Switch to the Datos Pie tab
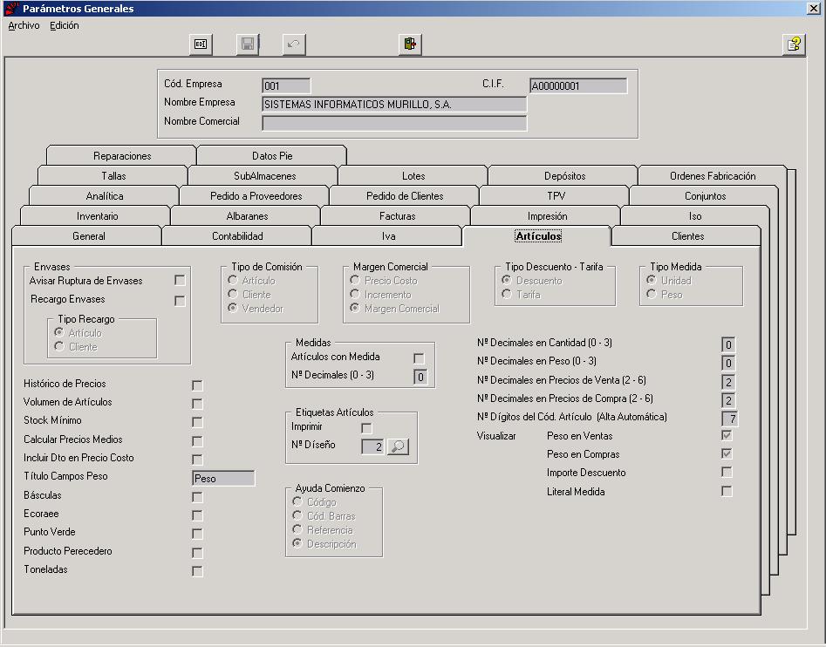 [272, 156]
